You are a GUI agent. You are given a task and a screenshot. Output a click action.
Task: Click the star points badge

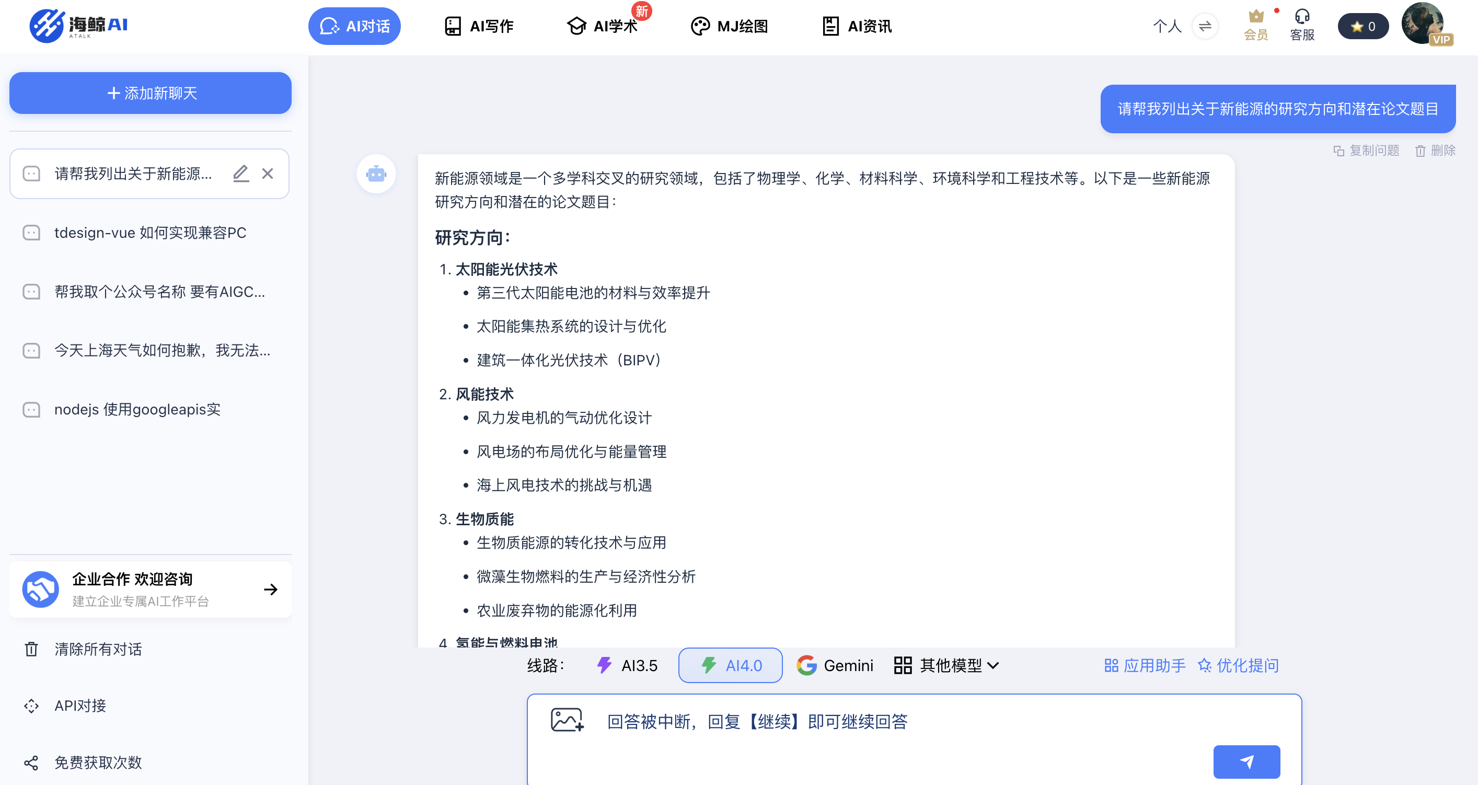click(1362, 26)
